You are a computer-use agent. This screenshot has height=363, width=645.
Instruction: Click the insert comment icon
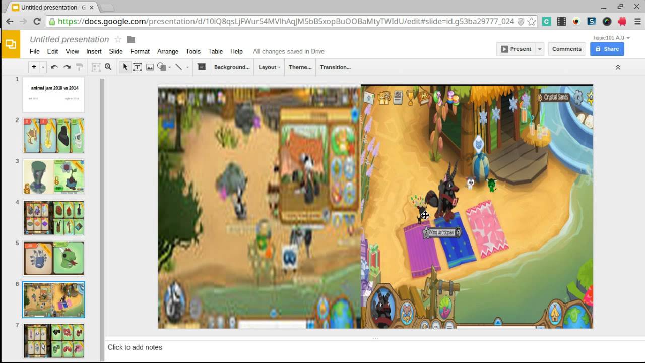tap(201, 67)
